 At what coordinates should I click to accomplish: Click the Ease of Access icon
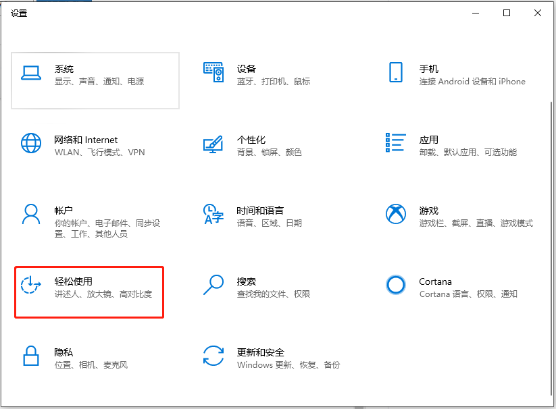[x=31, y=285]
